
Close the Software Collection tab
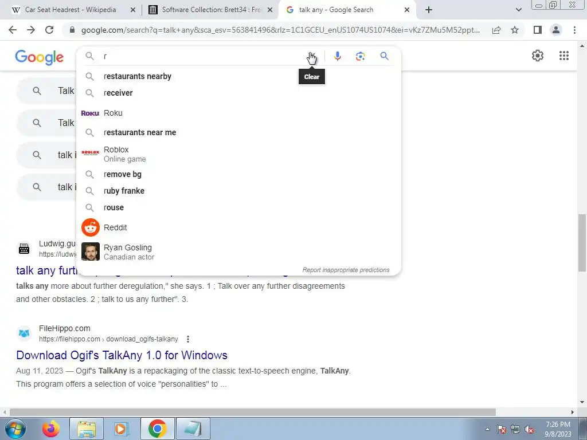[270, 10]
